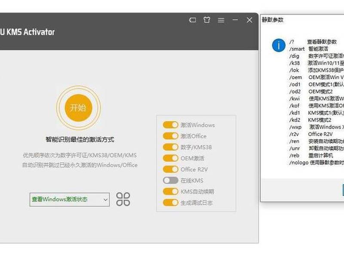Click the four-leaf tools icon
Image resolution: width=344 pixels, height=258 pixels.
[123, 199]
